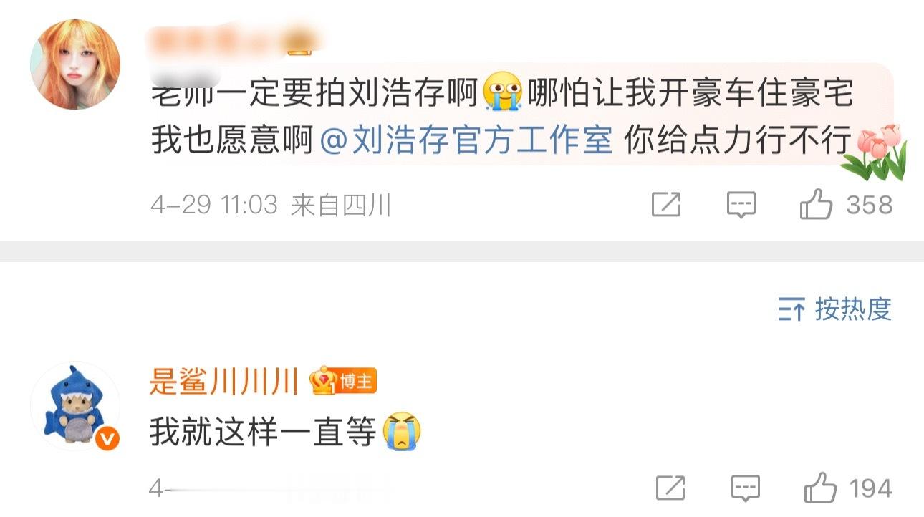Click the comment text 我就这样一直等
Viewport: 924px width, 517px height.
pos(263,432)
